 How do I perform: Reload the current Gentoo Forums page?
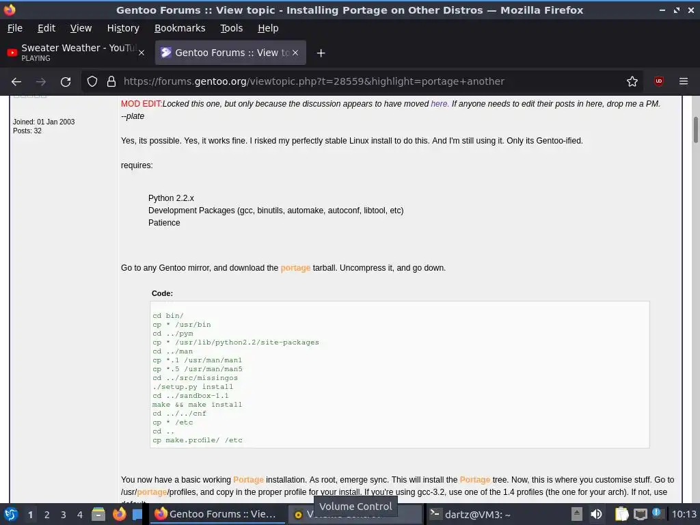pos(66,82)
